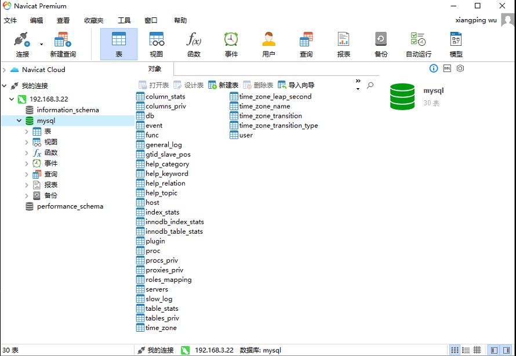
Task: Open the 自动运行 automation toolbar icon
Action: pos(419,45)
